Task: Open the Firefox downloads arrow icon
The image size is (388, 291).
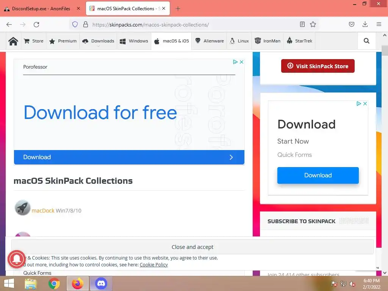Action: tap(365, 24)
